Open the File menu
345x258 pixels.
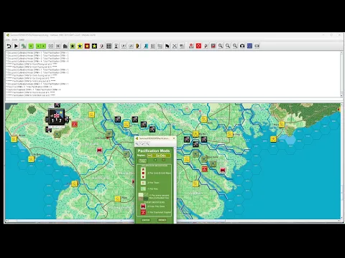pyautogui.click(x=8, y=39)
